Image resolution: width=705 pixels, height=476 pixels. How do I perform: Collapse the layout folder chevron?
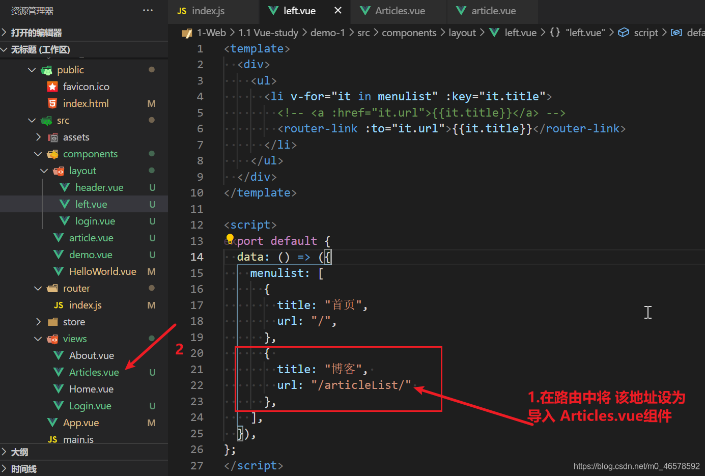click(x=44, y=171)
